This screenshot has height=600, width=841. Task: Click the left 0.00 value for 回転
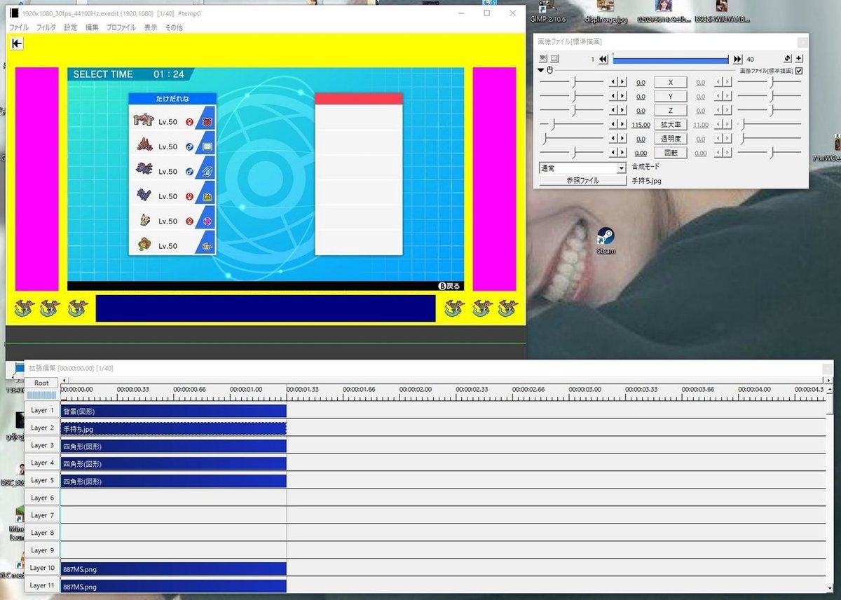tap(641, 154)
